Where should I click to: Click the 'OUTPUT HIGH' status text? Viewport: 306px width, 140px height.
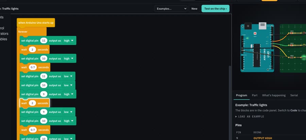263,138
